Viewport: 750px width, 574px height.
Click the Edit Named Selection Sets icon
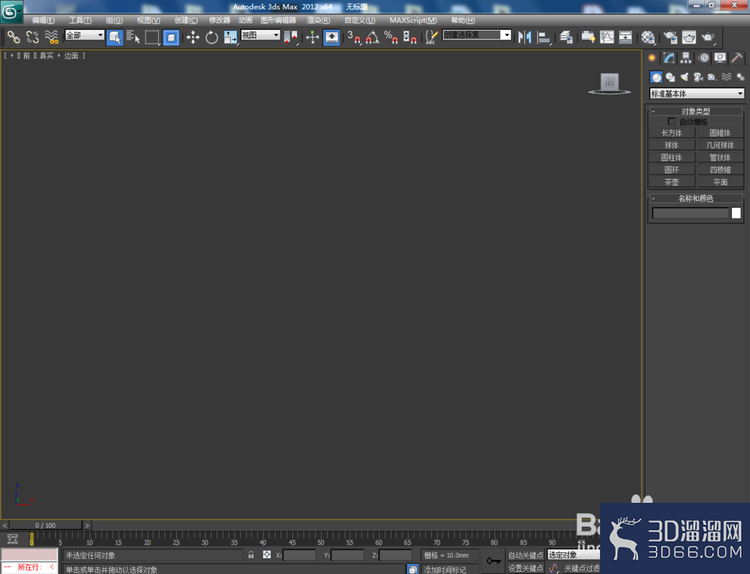click(431, 37)
